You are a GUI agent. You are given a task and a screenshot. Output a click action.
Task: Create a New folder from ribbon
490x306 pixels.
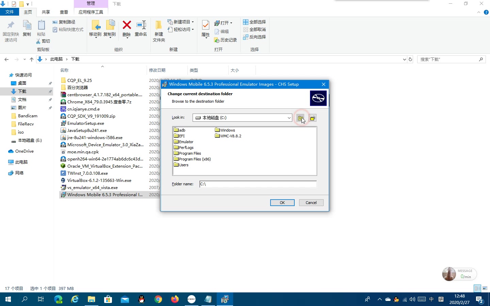point(159,31)
